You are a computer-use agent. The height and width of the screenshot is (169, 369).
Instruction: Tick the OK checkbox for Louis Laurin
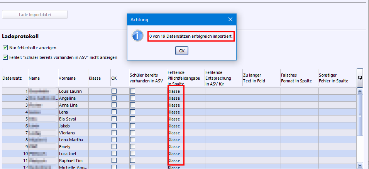(x=114, y=91)
